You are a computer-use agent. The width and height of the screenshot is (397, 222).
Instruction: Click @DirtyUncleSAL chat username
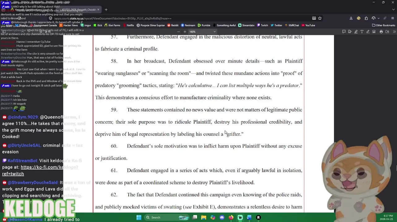(x=24, y=145)
